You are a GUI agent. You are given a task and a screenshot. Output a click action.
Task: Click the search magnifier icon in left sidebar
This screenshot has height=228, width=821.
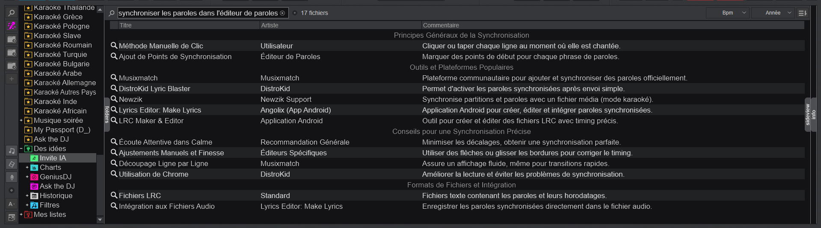click(12, 13)
